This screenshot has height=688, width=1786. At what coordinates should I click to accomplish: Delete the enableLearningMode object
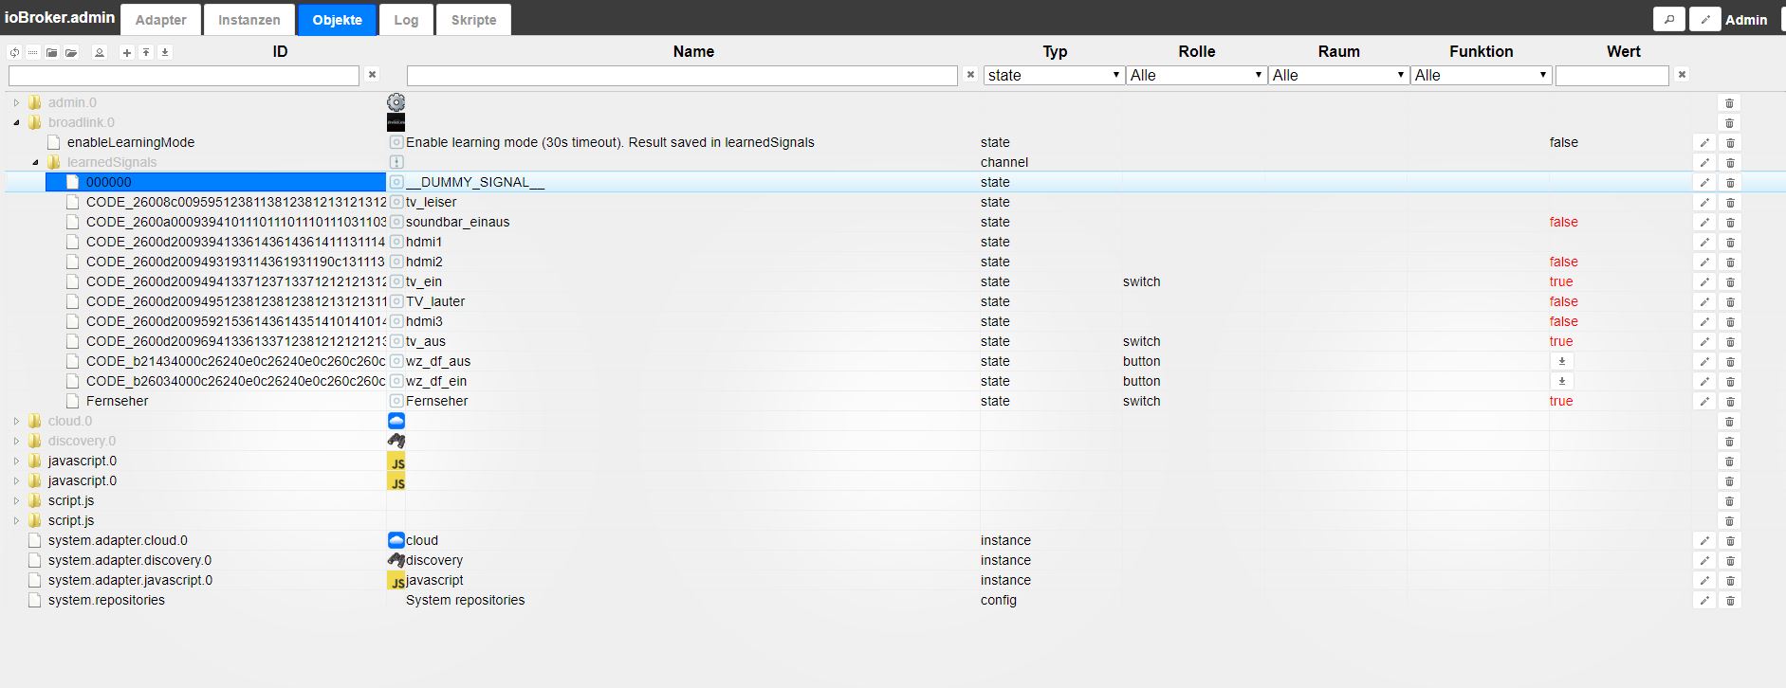tap(1729, 143)
